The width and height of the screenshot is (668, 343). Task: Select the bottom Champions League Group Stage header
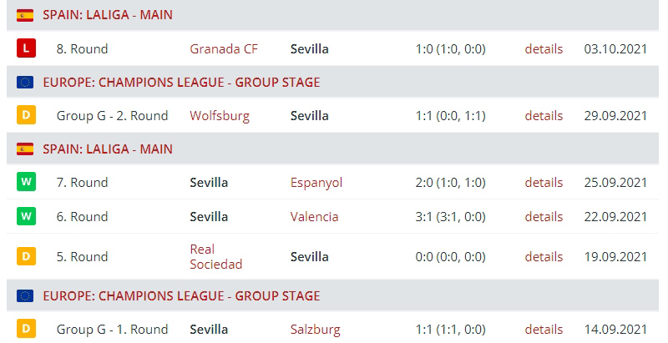click(x=332, y=295)
